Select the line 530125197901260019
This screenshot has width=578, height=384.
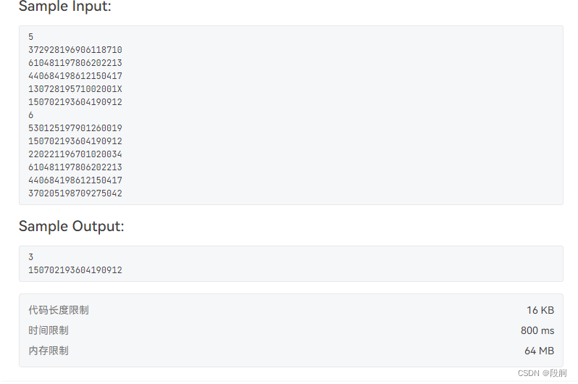[75, 128]
